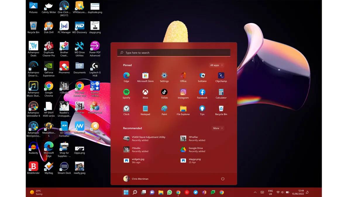
Task: Open WhatsApp from the taskbar
Action: (x=170, y=192)
